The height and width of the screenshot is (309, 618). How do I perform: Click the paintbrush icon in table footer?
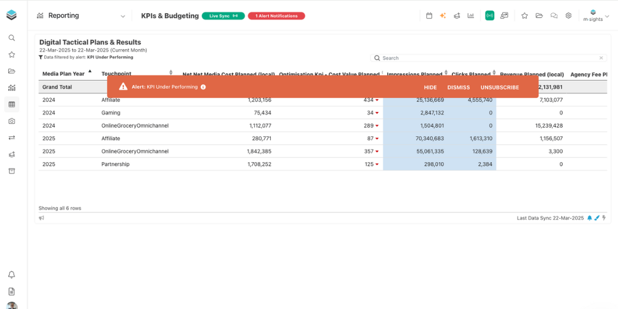pyautogui.click(x=597, y=218)
